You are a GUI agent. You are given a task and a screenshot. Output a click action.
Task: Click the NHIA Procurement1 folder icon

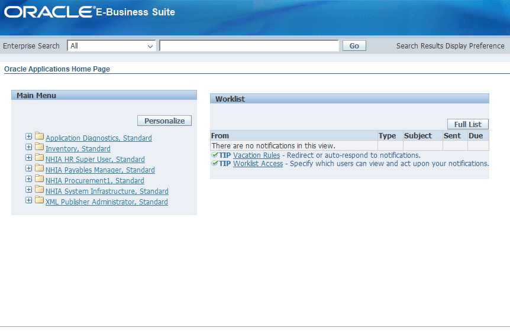pos(40,180)
